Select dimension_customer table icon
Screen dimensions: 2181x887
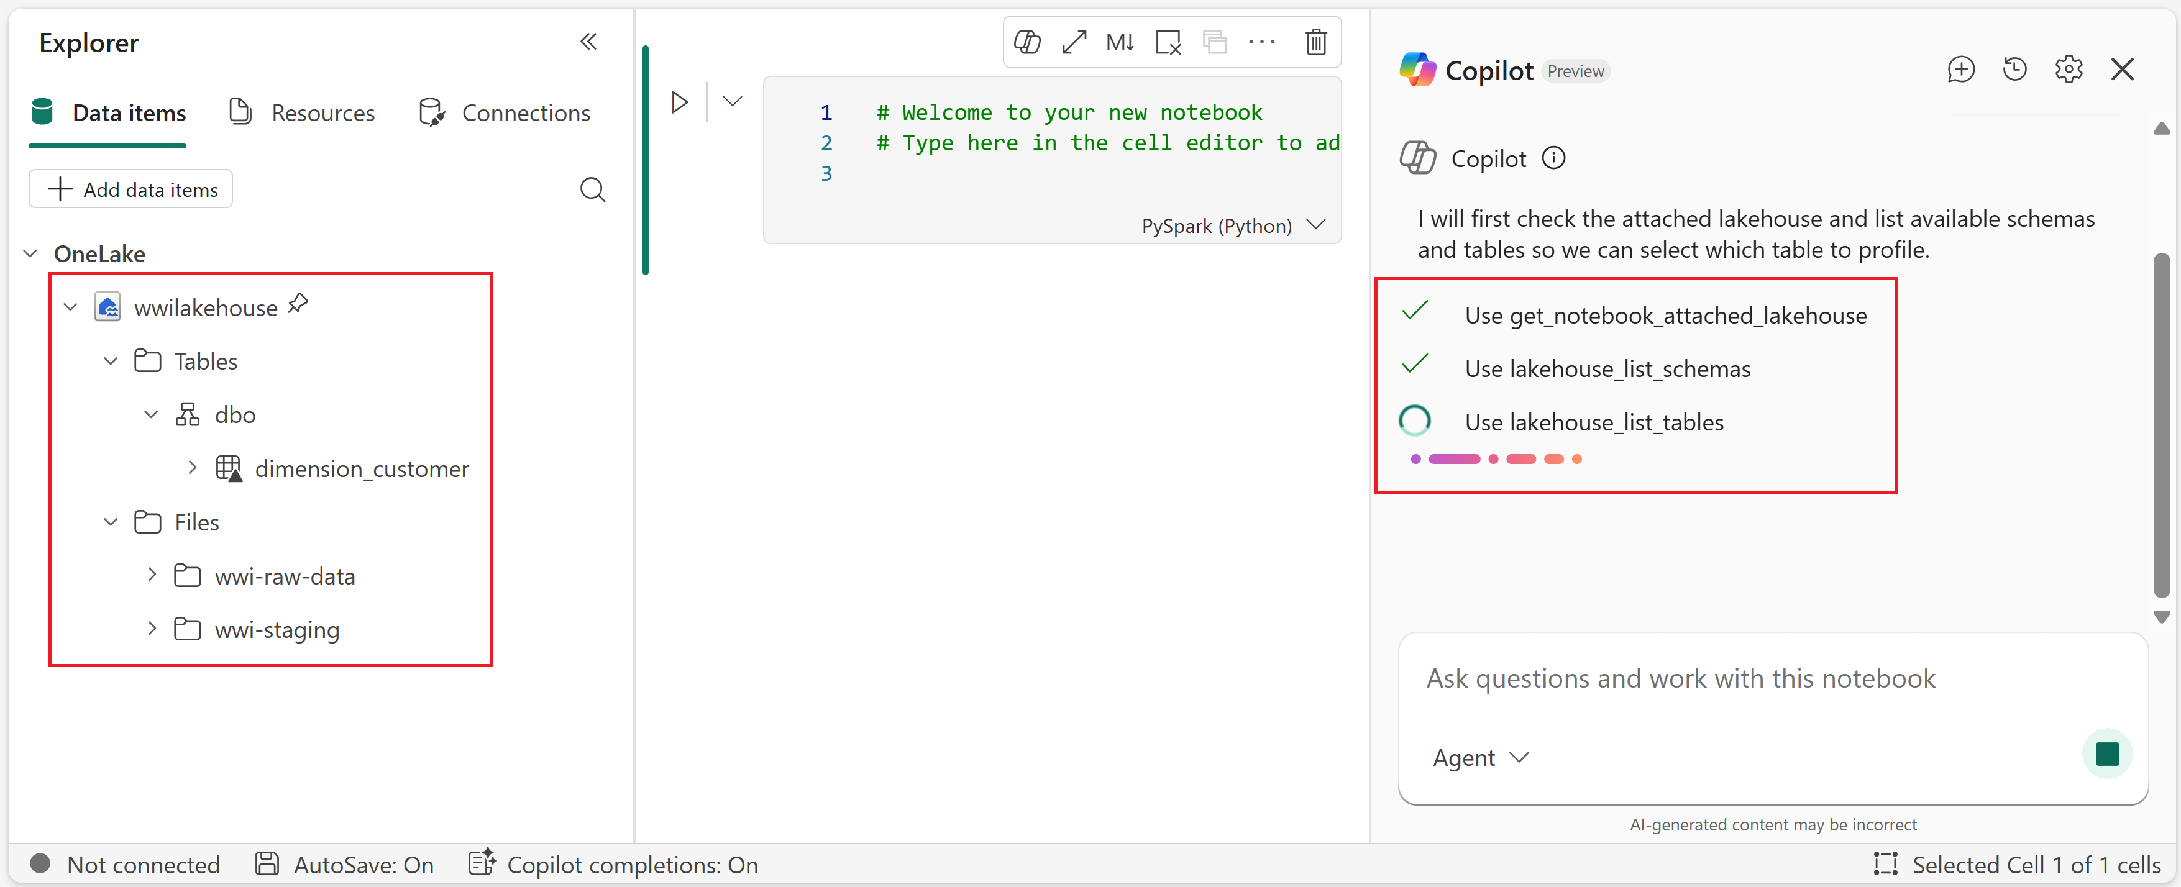point(229,468)
